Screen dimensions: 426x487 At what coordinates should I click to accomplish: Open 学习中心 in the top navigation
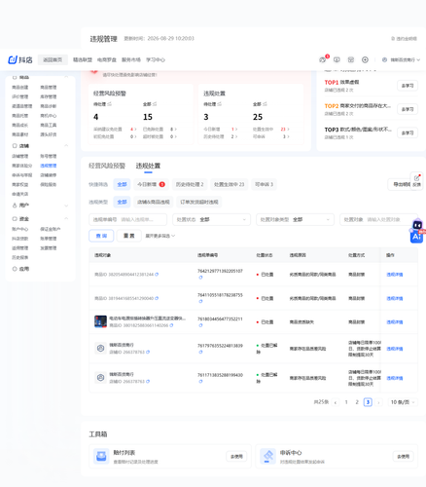click(x=156, y=59)
